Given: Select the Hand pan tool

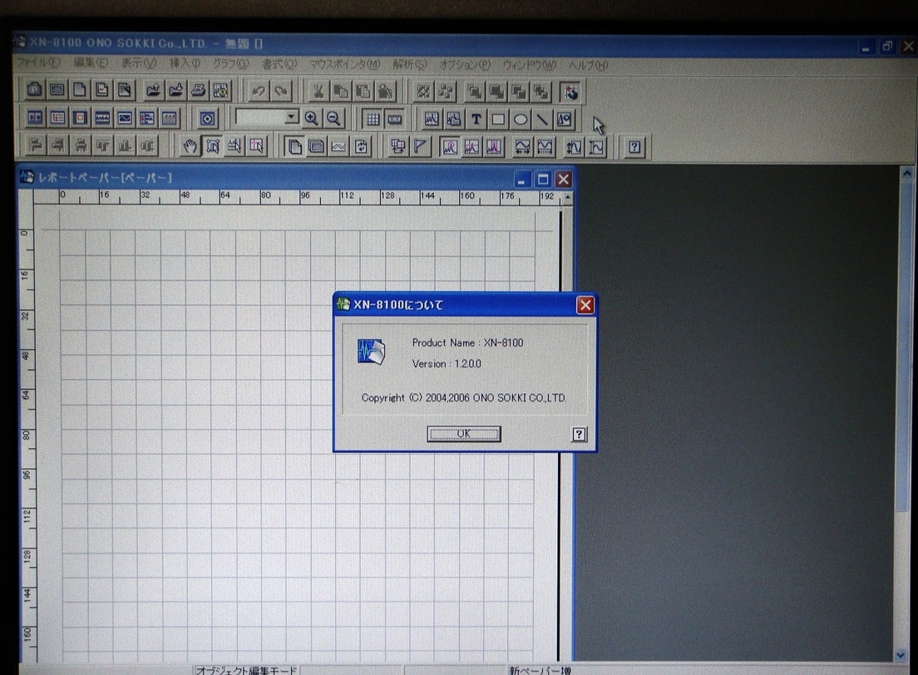Looking at the screenshot, I should (x=190, y=145).
